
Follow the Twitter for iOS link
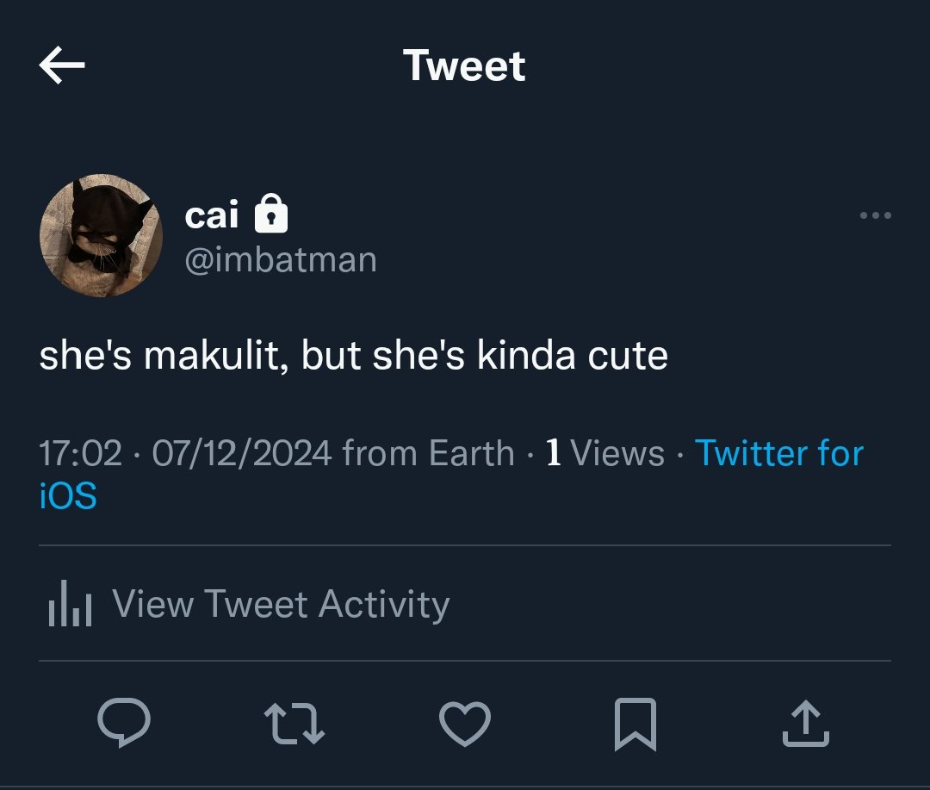[x=451, y=474]
